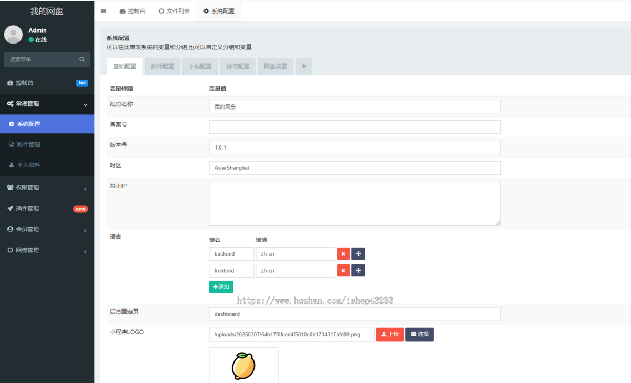The width and height of the screenshot is (631, 383).
Task: Expand the 会员管理 menu arrow
Action: coord(85,230)
